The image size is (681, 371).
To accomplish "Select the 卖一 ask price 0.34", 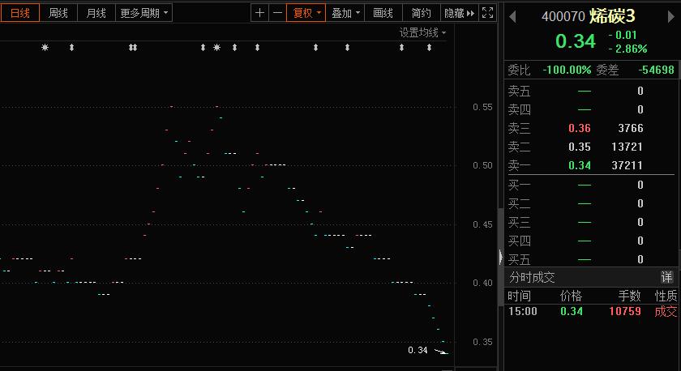I will tap(580, 165).
